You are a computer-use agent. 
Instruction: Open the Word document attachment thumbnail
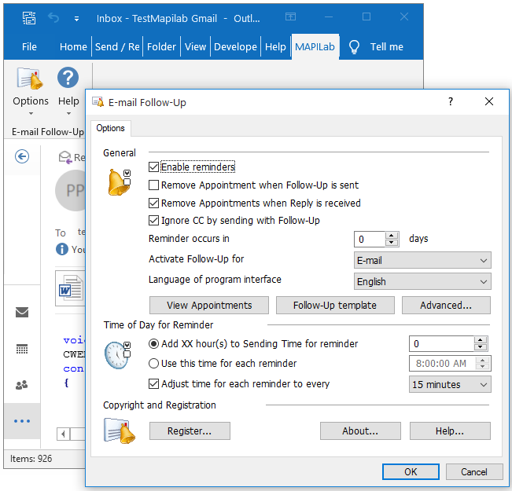(70, 288)
